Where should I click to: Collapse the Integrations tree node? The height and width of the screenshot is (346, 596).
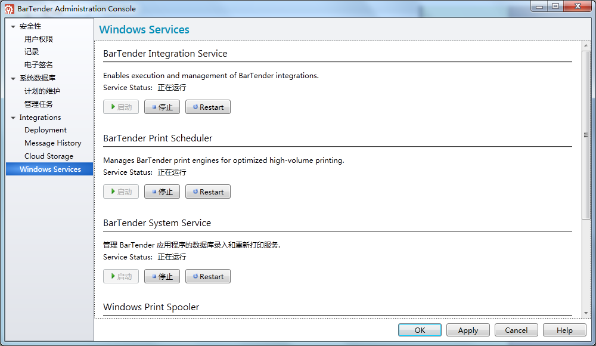[13, 118]
